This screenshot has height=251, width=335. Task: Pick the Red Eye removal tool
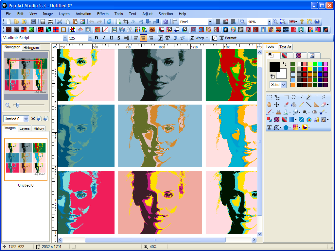tap(314, 112)
